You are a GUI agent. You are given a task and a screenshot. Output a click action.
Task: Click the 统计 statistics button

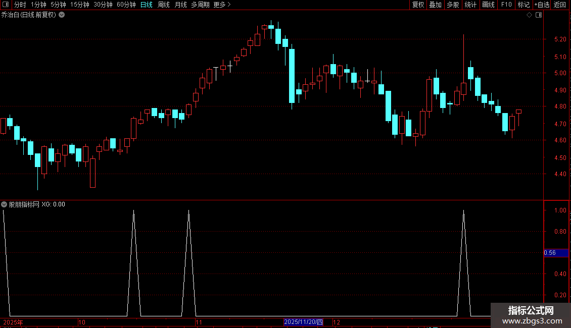(470, 5)
